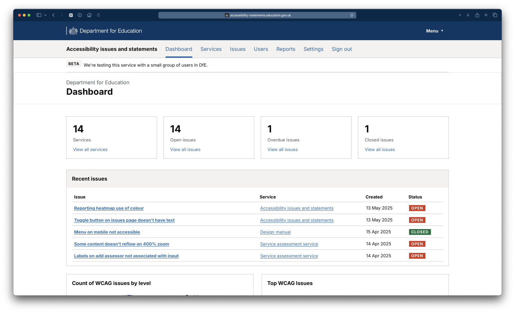Click the browser home icon
Screen dimensions: 515x313
89,15
